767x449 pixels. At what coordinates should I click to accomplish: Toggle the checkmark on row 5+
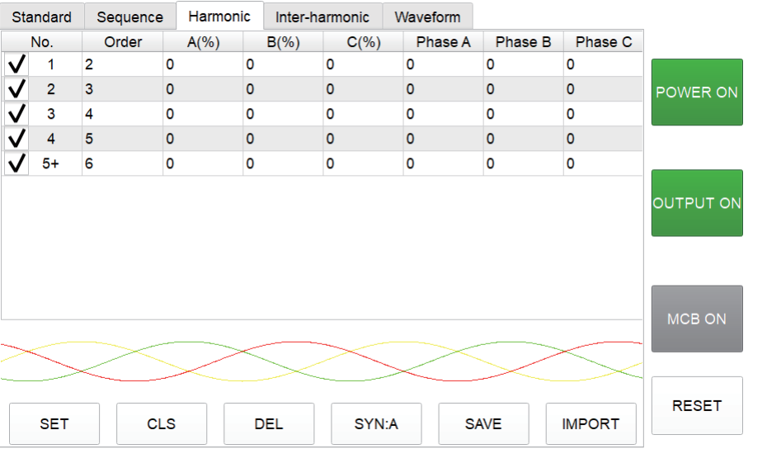(16, 163)
